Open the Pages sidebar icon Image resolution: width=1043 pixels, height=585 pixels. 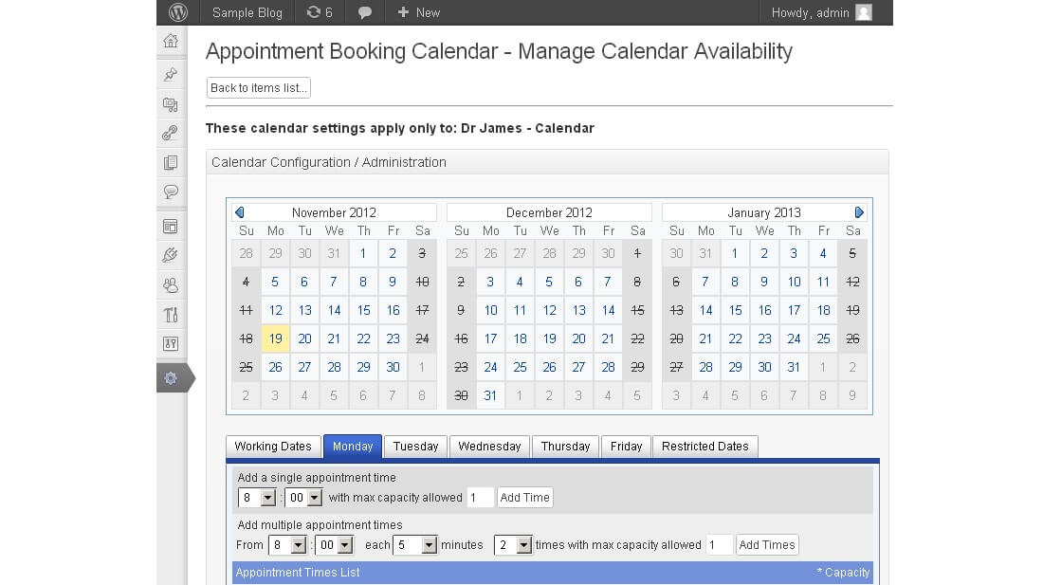coord(171,163)
